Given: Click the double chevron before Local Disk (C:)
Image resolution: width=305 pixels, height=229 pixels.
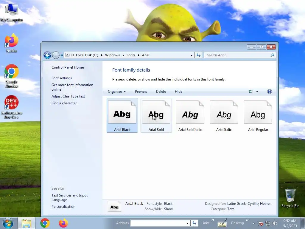Looking at the screenshot, I should coord(72,55).
